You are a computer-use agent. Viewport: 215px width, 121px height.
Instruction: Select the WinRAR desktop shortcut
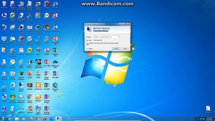30,86
